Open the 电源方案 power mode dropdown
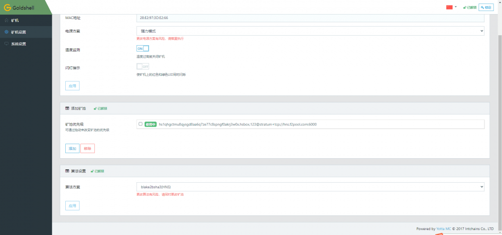Screen dimensions: 502x235 click(x=310, y=31)
